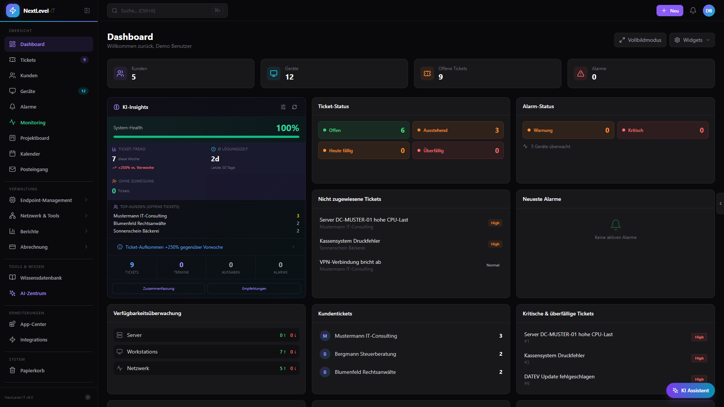Click the Vollbildmodus button
The image size is (724, 407).
[x=640, y=40]
